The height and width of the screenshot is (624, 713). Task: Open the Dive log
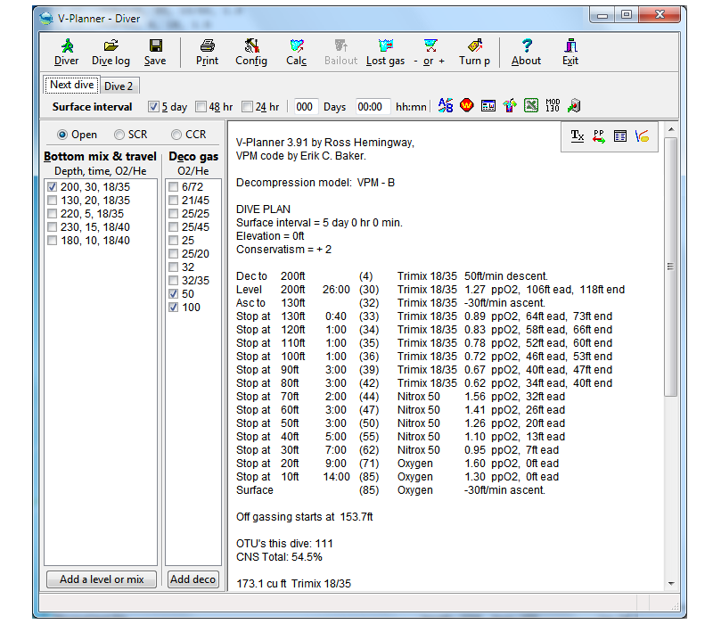pos(111,53)
